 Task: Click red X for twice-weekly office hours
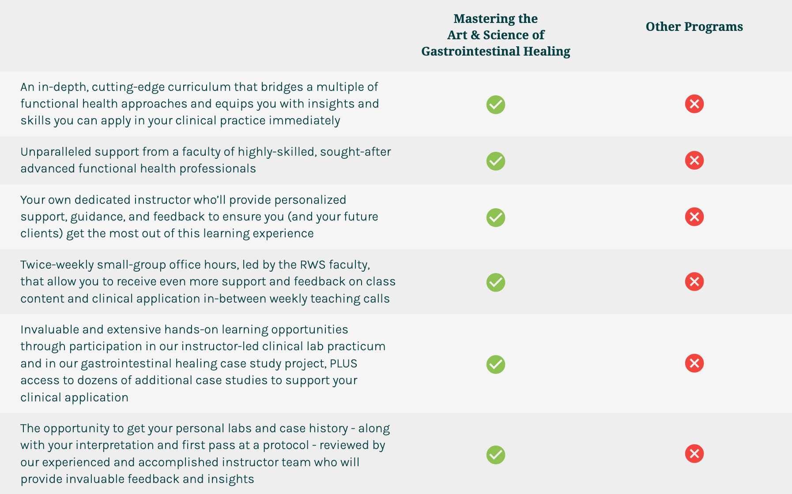tap(694, 281)
